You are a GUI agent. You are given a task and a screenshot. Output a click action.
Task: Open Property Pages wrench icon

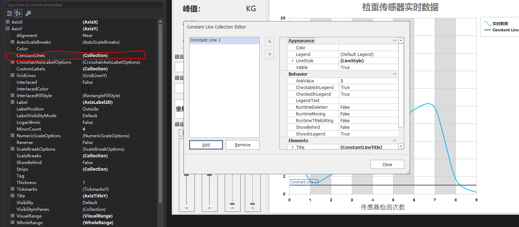(x=28, y=13)
